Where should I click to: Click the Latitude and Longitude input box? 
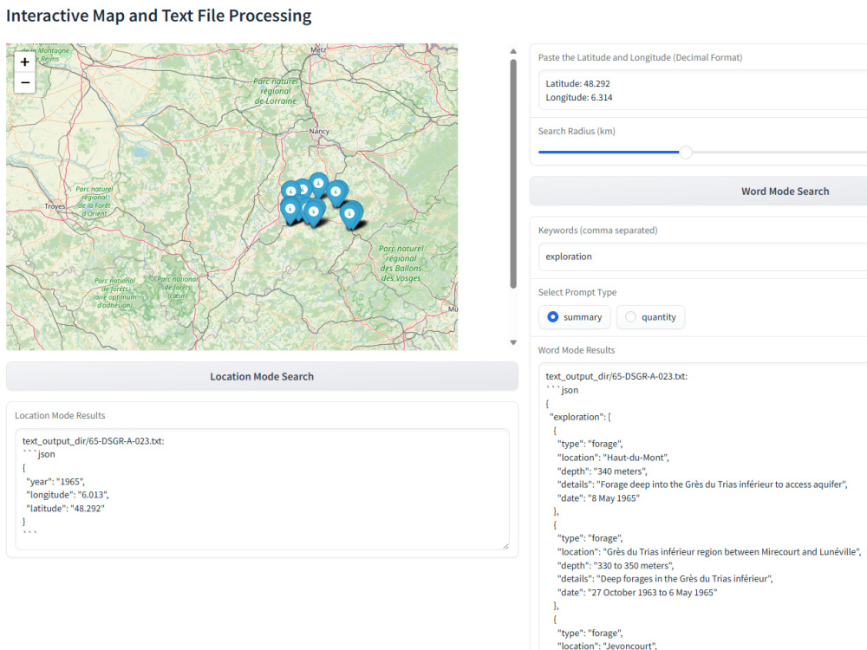(x=703, y=91)
